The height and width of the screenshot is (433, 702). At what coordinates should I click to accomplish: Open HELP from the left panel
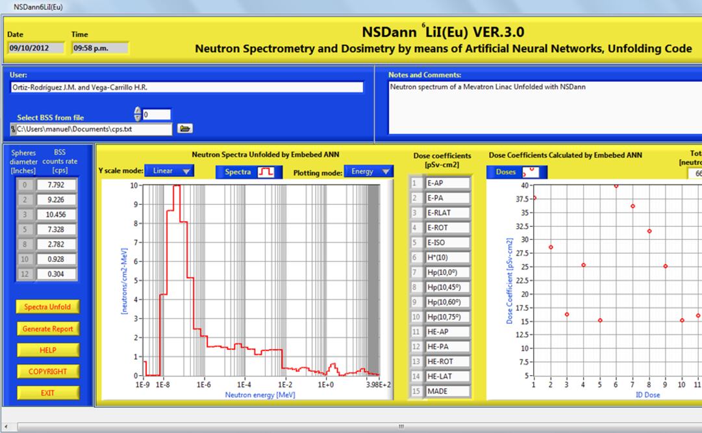click(47, 350)
